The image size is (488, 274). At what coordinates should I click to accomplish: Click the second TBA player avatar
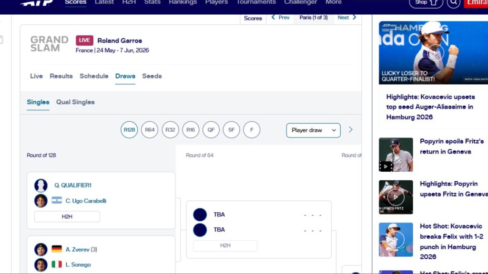200,230
